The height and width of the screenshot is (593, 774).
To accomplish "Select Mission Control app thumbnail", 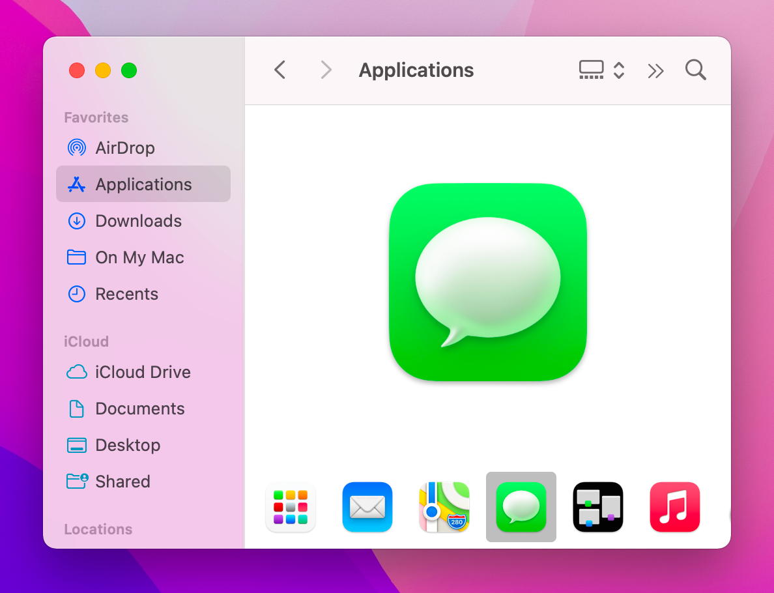I will coord(598,507).
